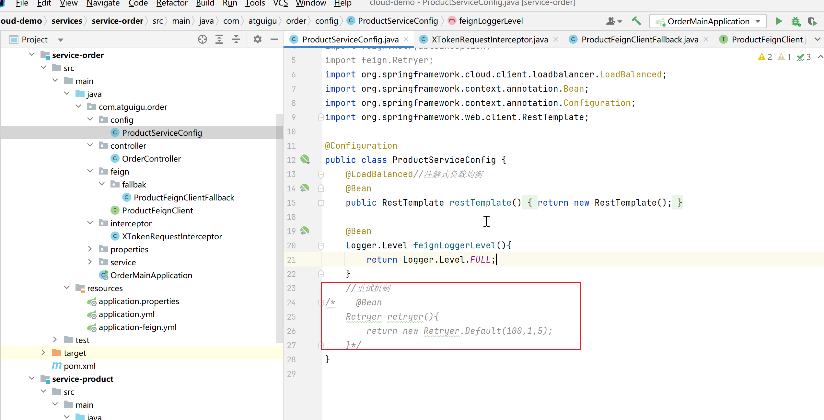
Task: Run with Coverage shield icon
Action: click(812, 21)
